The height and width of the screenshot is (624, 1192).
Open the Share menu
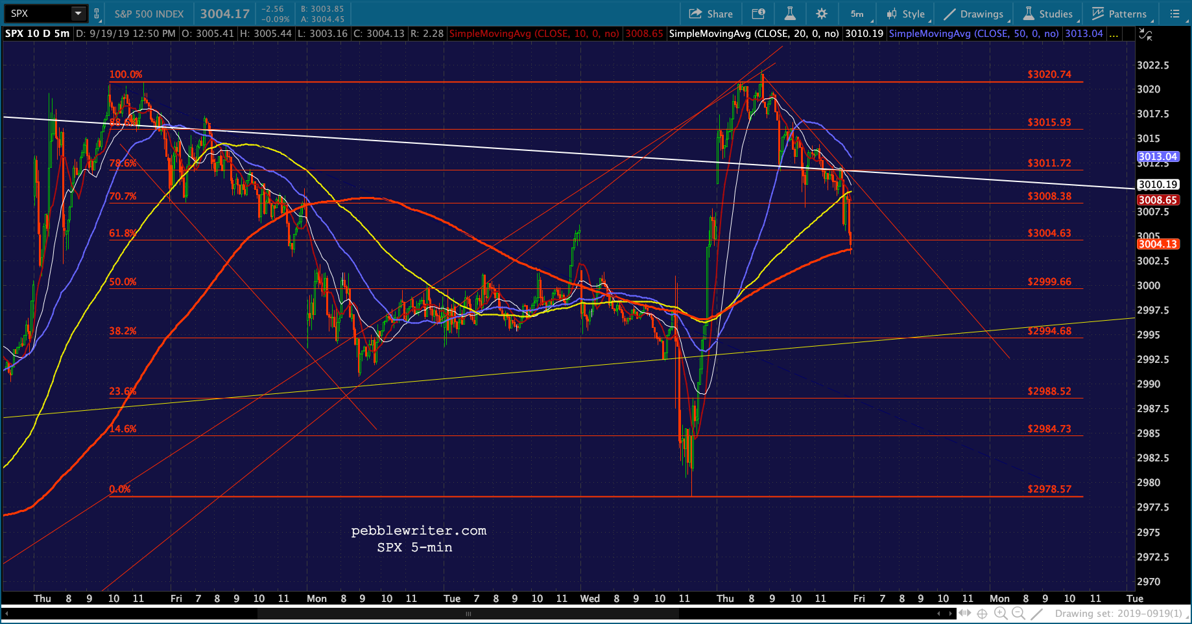click(711, 14)
